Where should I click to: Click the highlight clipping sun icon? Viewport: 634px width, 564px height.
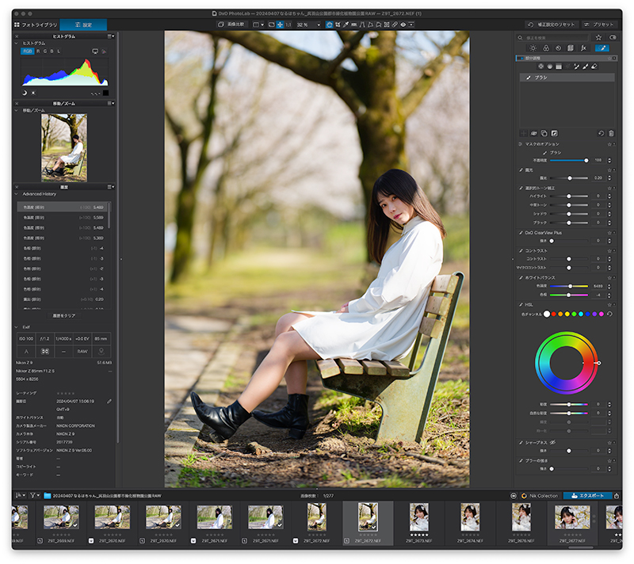coord(33,93)
